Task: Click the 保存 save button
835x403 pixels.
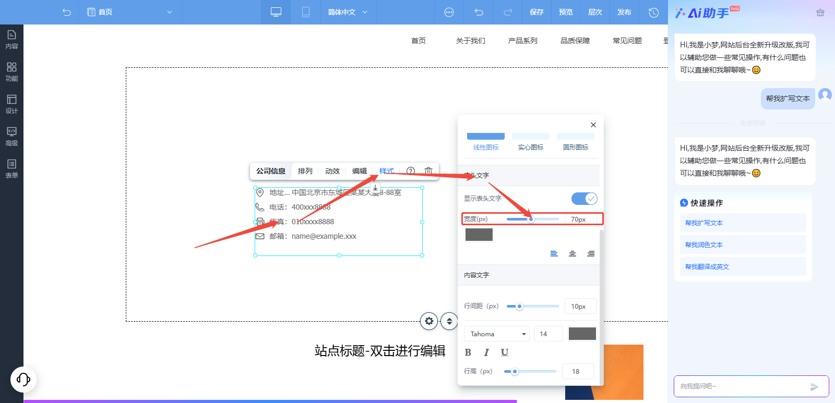Action: pyautogui.click(x=536, y=12)
